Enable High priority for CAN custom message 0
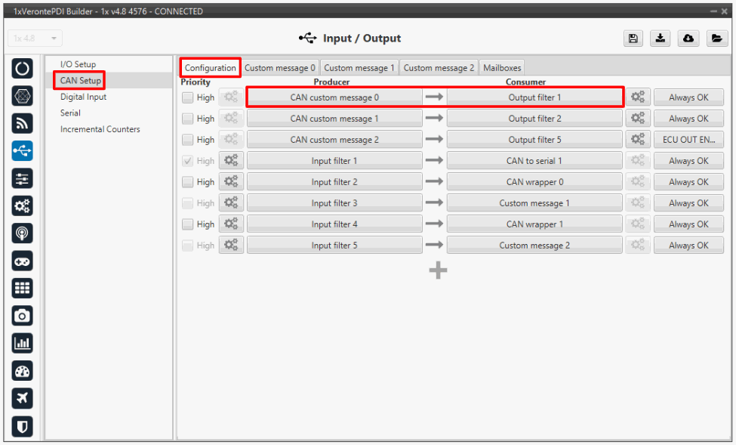Image resolution: width=736 pixels, height=445 pixels. (x=187, y=97)
